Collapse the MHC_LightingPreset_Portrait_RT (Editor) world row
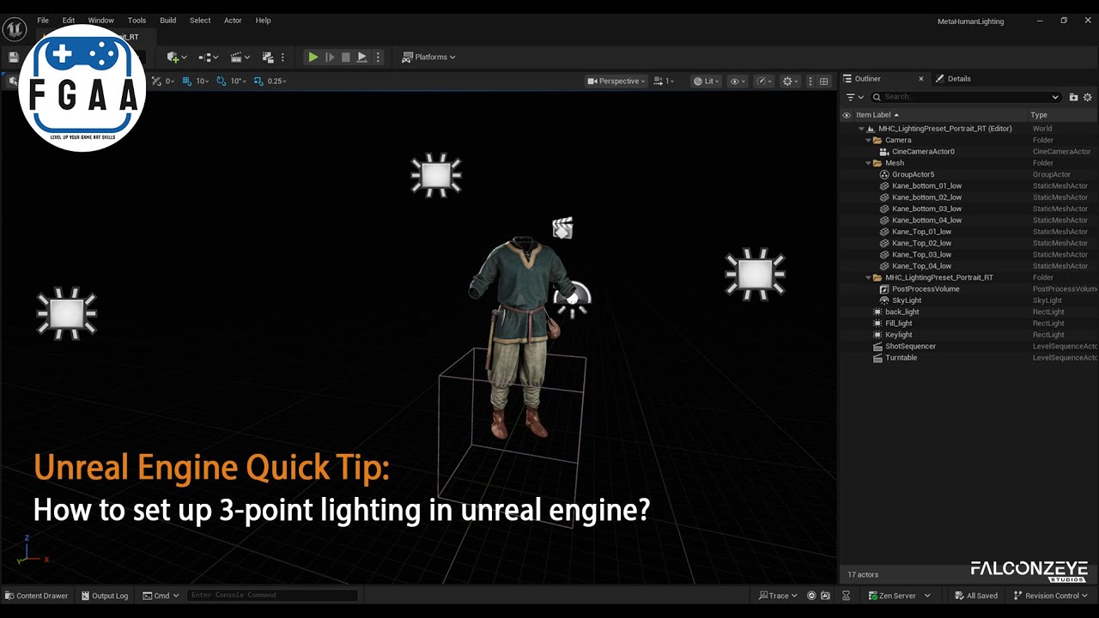The width and height of the screenshot is (1099, 618). [861, 129]
